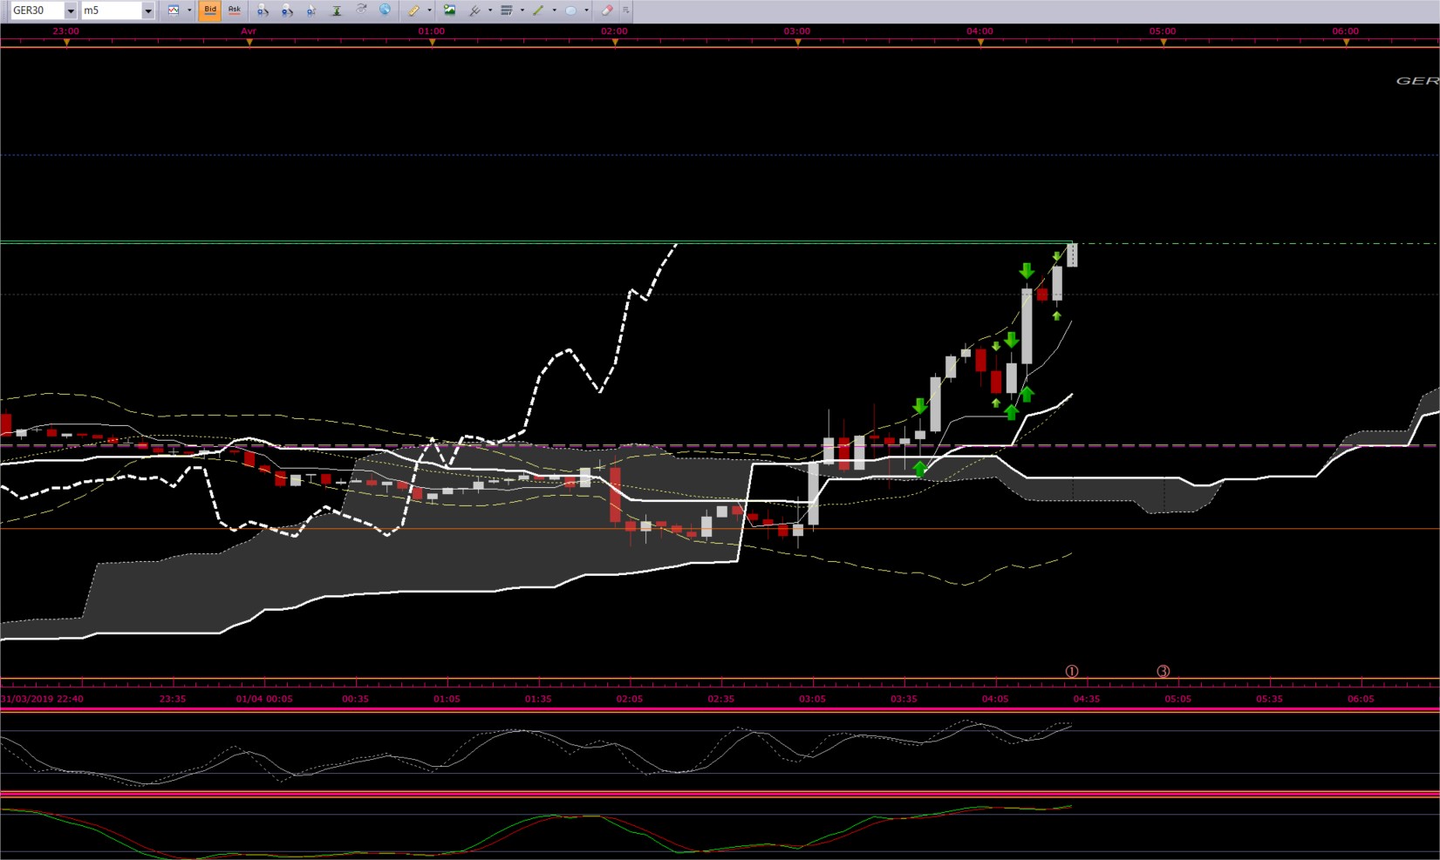Select the eraser tool
This screenshot has height=860, width=1440.
(607, 10)
